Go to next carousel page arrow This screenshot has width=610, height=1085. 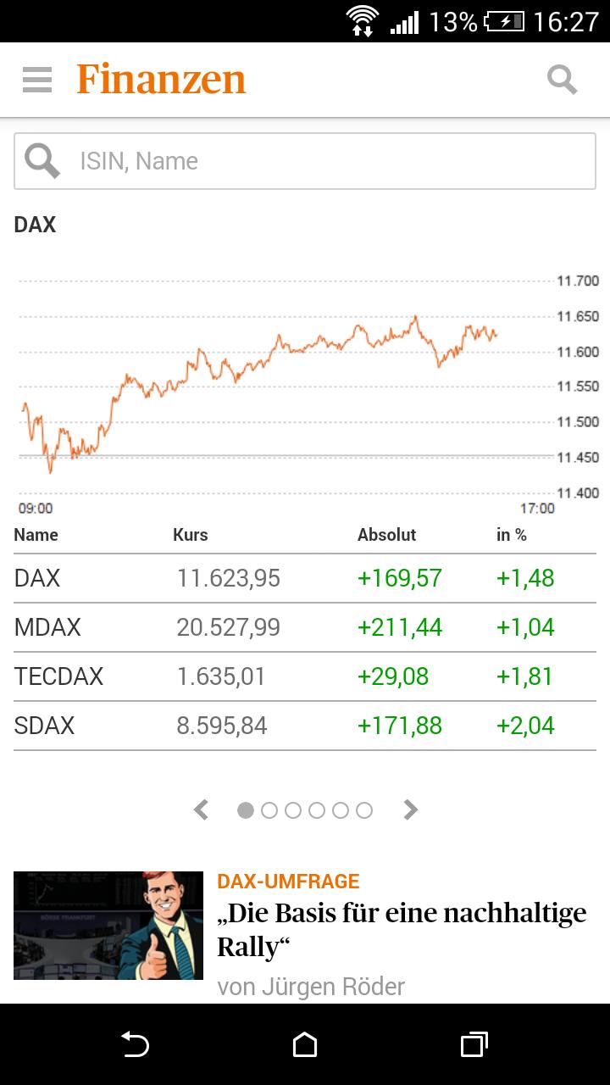point(411,810)
